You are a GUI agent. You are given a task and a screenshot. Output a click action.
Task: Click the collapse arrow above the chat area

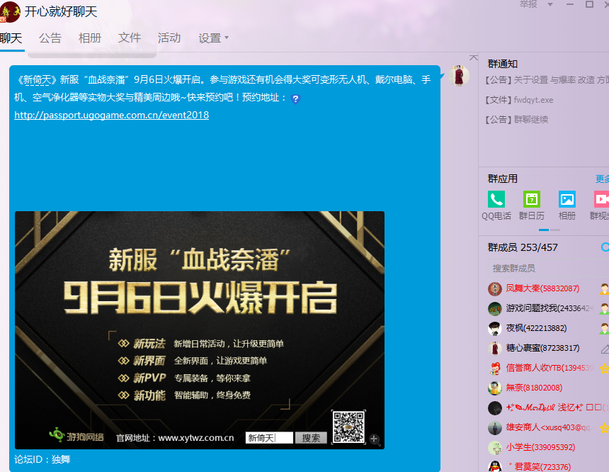473,57
